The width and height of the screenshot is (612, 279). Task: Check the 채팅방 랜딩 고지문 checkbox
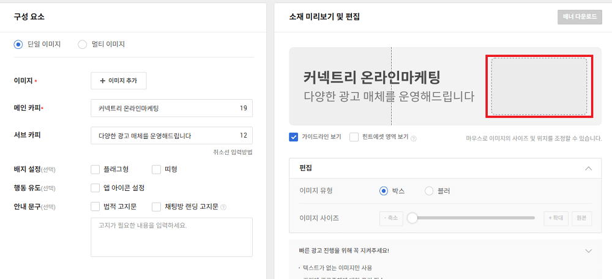point(157,206)
